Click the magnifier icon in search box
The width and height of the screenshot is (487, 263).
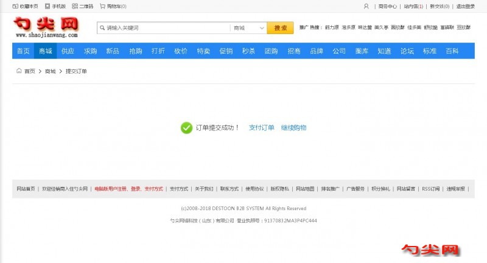pyautogui.click(x=102, y=28)
